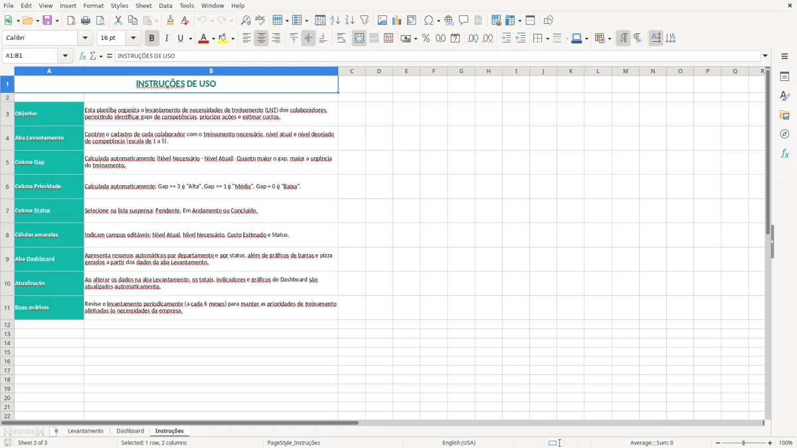
Task: Print the spreadsheet using the printer icon
Action: [86, 21]
